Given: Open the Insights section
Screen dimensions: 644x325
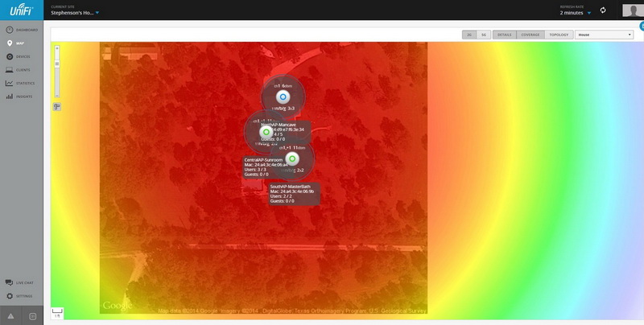Looking at the screenshot, I should [x=21, y=97].
